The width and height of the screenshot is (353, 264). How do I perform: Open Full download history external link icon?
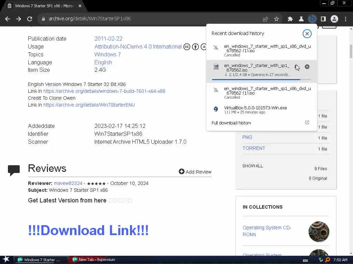307,122
